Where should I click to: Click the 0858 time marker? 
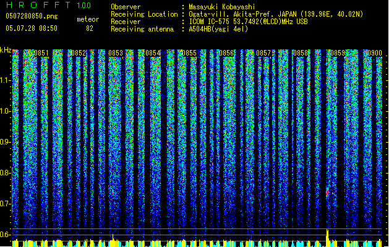coord(301,53)
